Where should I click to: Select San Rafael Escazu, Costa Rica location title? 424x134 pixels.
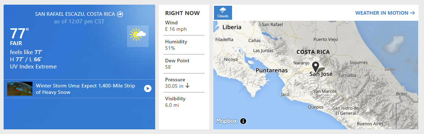[x=75, y=14]
